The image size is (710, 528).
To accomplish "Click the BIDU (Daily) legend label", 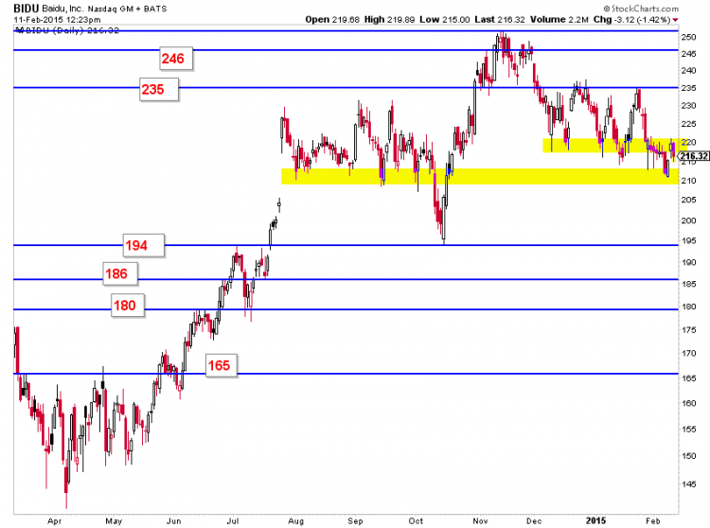I will click(x=67, y=30).
